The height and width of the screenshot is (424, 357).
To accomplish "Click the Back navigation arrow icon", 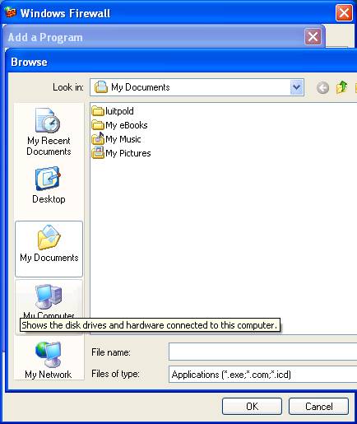I will [x=322, y=88].
